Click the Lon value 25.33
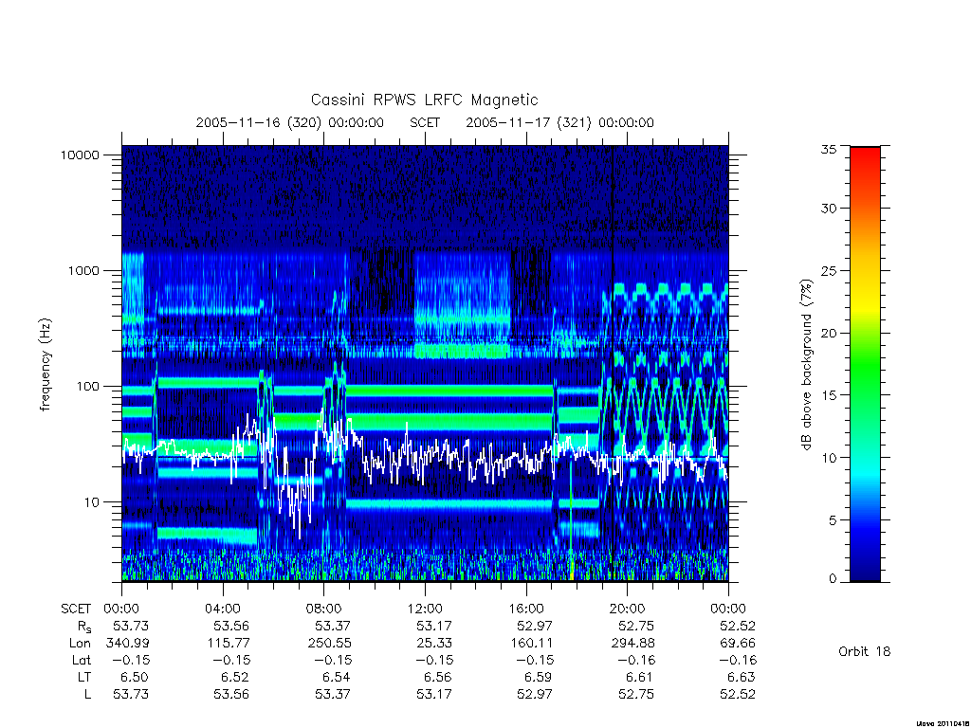Viewport: 971px width, 728px height. 434,644
